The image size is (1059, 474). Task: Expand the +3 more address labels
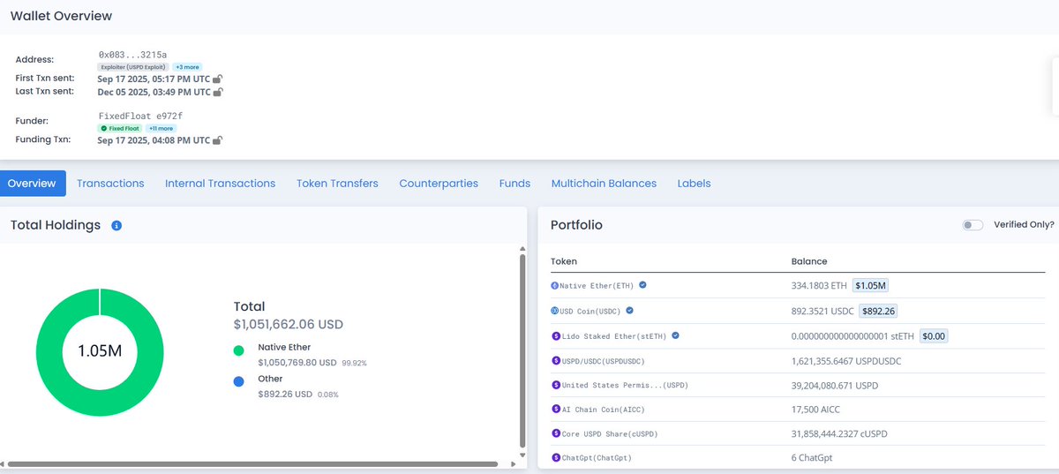(186, 67)
